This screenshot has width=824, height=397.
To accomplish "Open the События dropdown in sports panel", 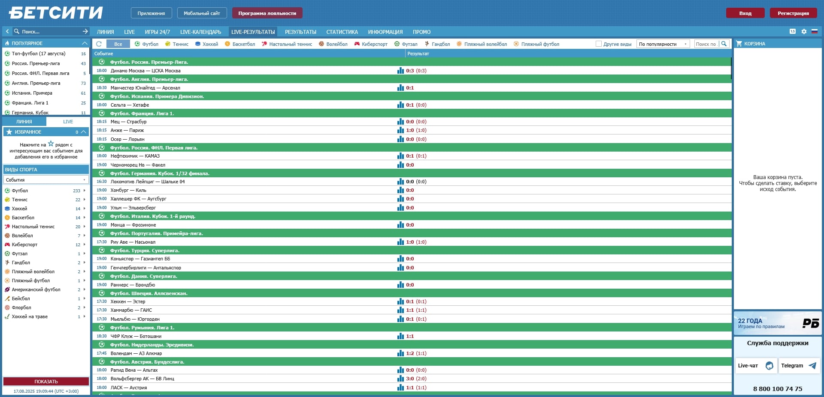I will [46, 180].
